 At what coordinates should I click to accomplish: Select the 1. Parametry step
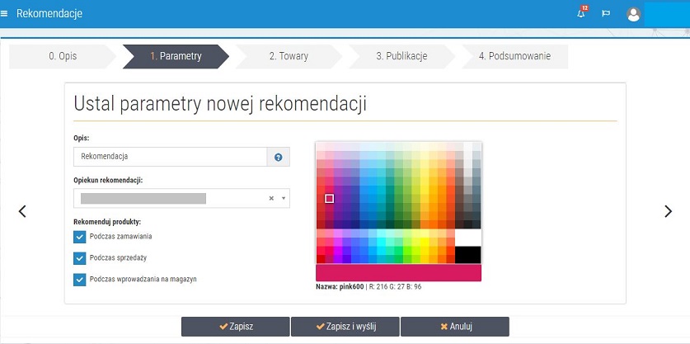click(x=176, y=56)
